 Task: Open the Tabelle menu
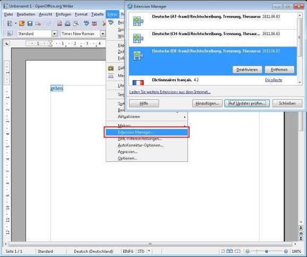click(x=97, y=14)
